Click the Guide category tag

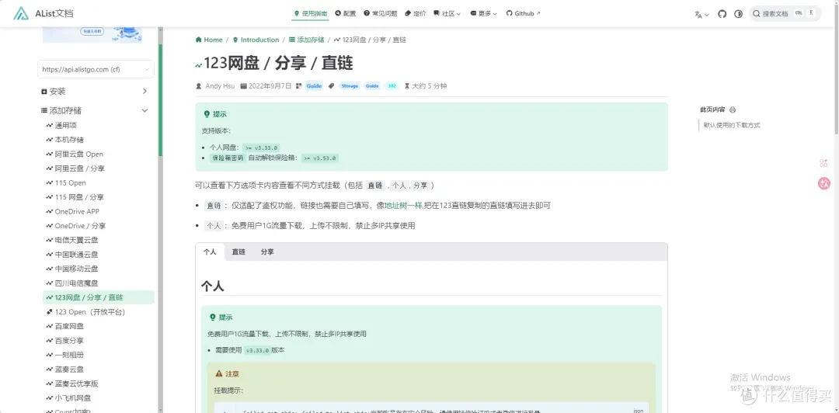click(x=314, y=86)
